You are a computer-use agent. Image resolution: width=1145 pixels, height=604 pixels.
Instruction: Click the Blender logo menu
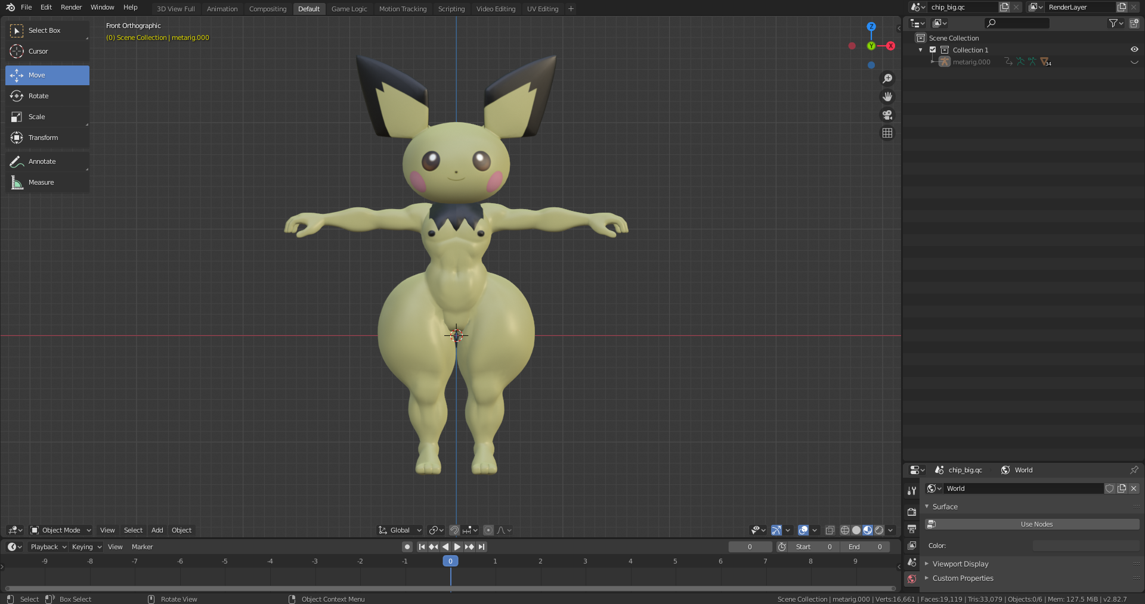[10, 7]
